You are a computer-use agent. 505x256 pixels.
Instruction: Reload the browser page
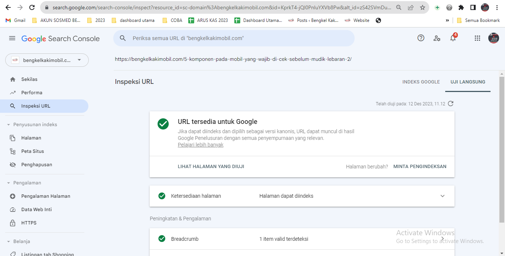(32, 7)
